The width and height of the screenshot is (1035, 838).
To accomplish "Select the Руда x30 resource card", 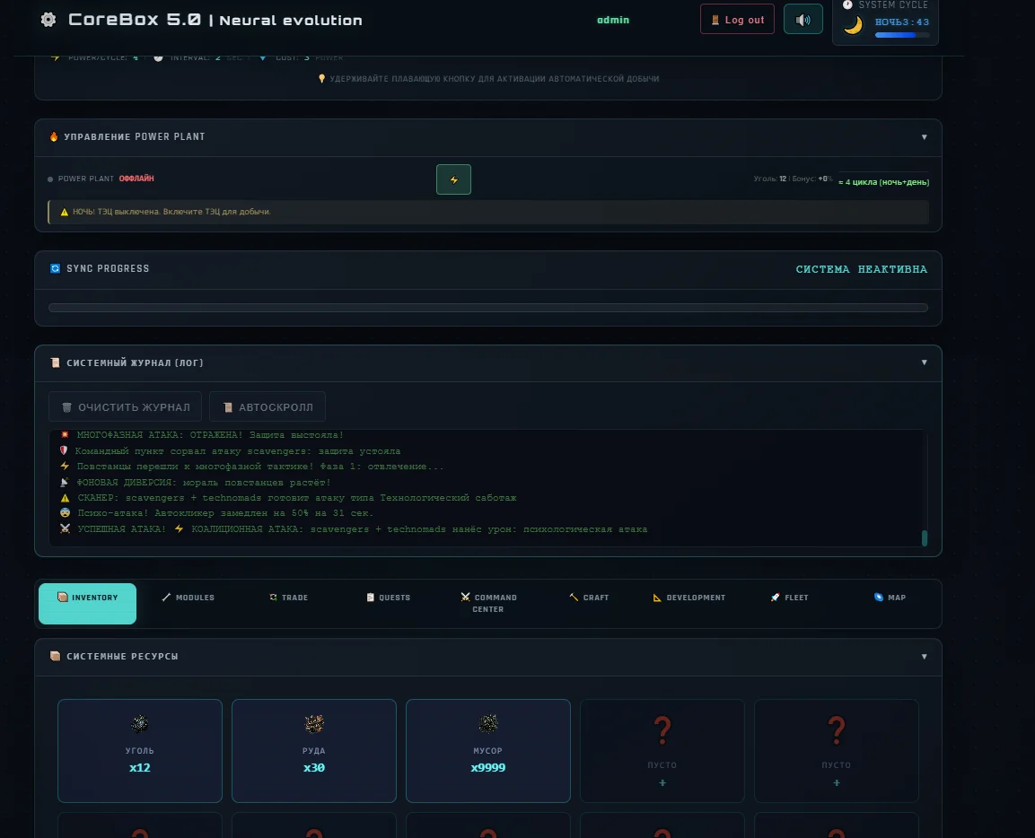I will pyautogui.click(x=314, y=751).
